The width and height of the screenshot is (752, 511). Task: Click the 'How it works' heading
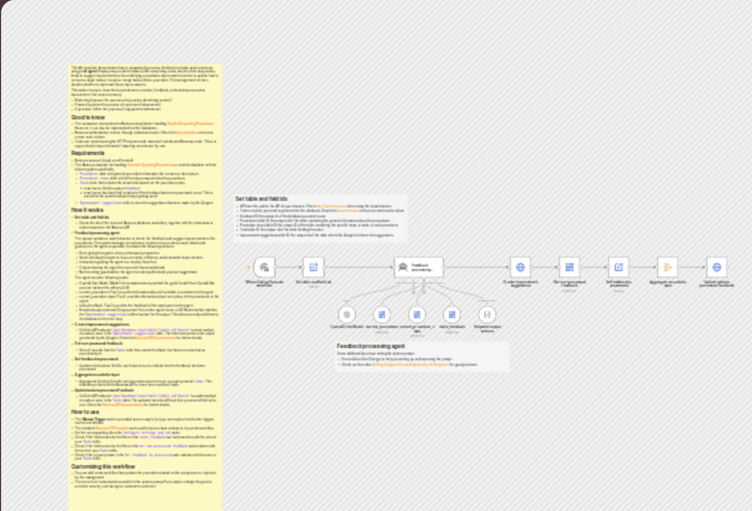tap(87, 210)
